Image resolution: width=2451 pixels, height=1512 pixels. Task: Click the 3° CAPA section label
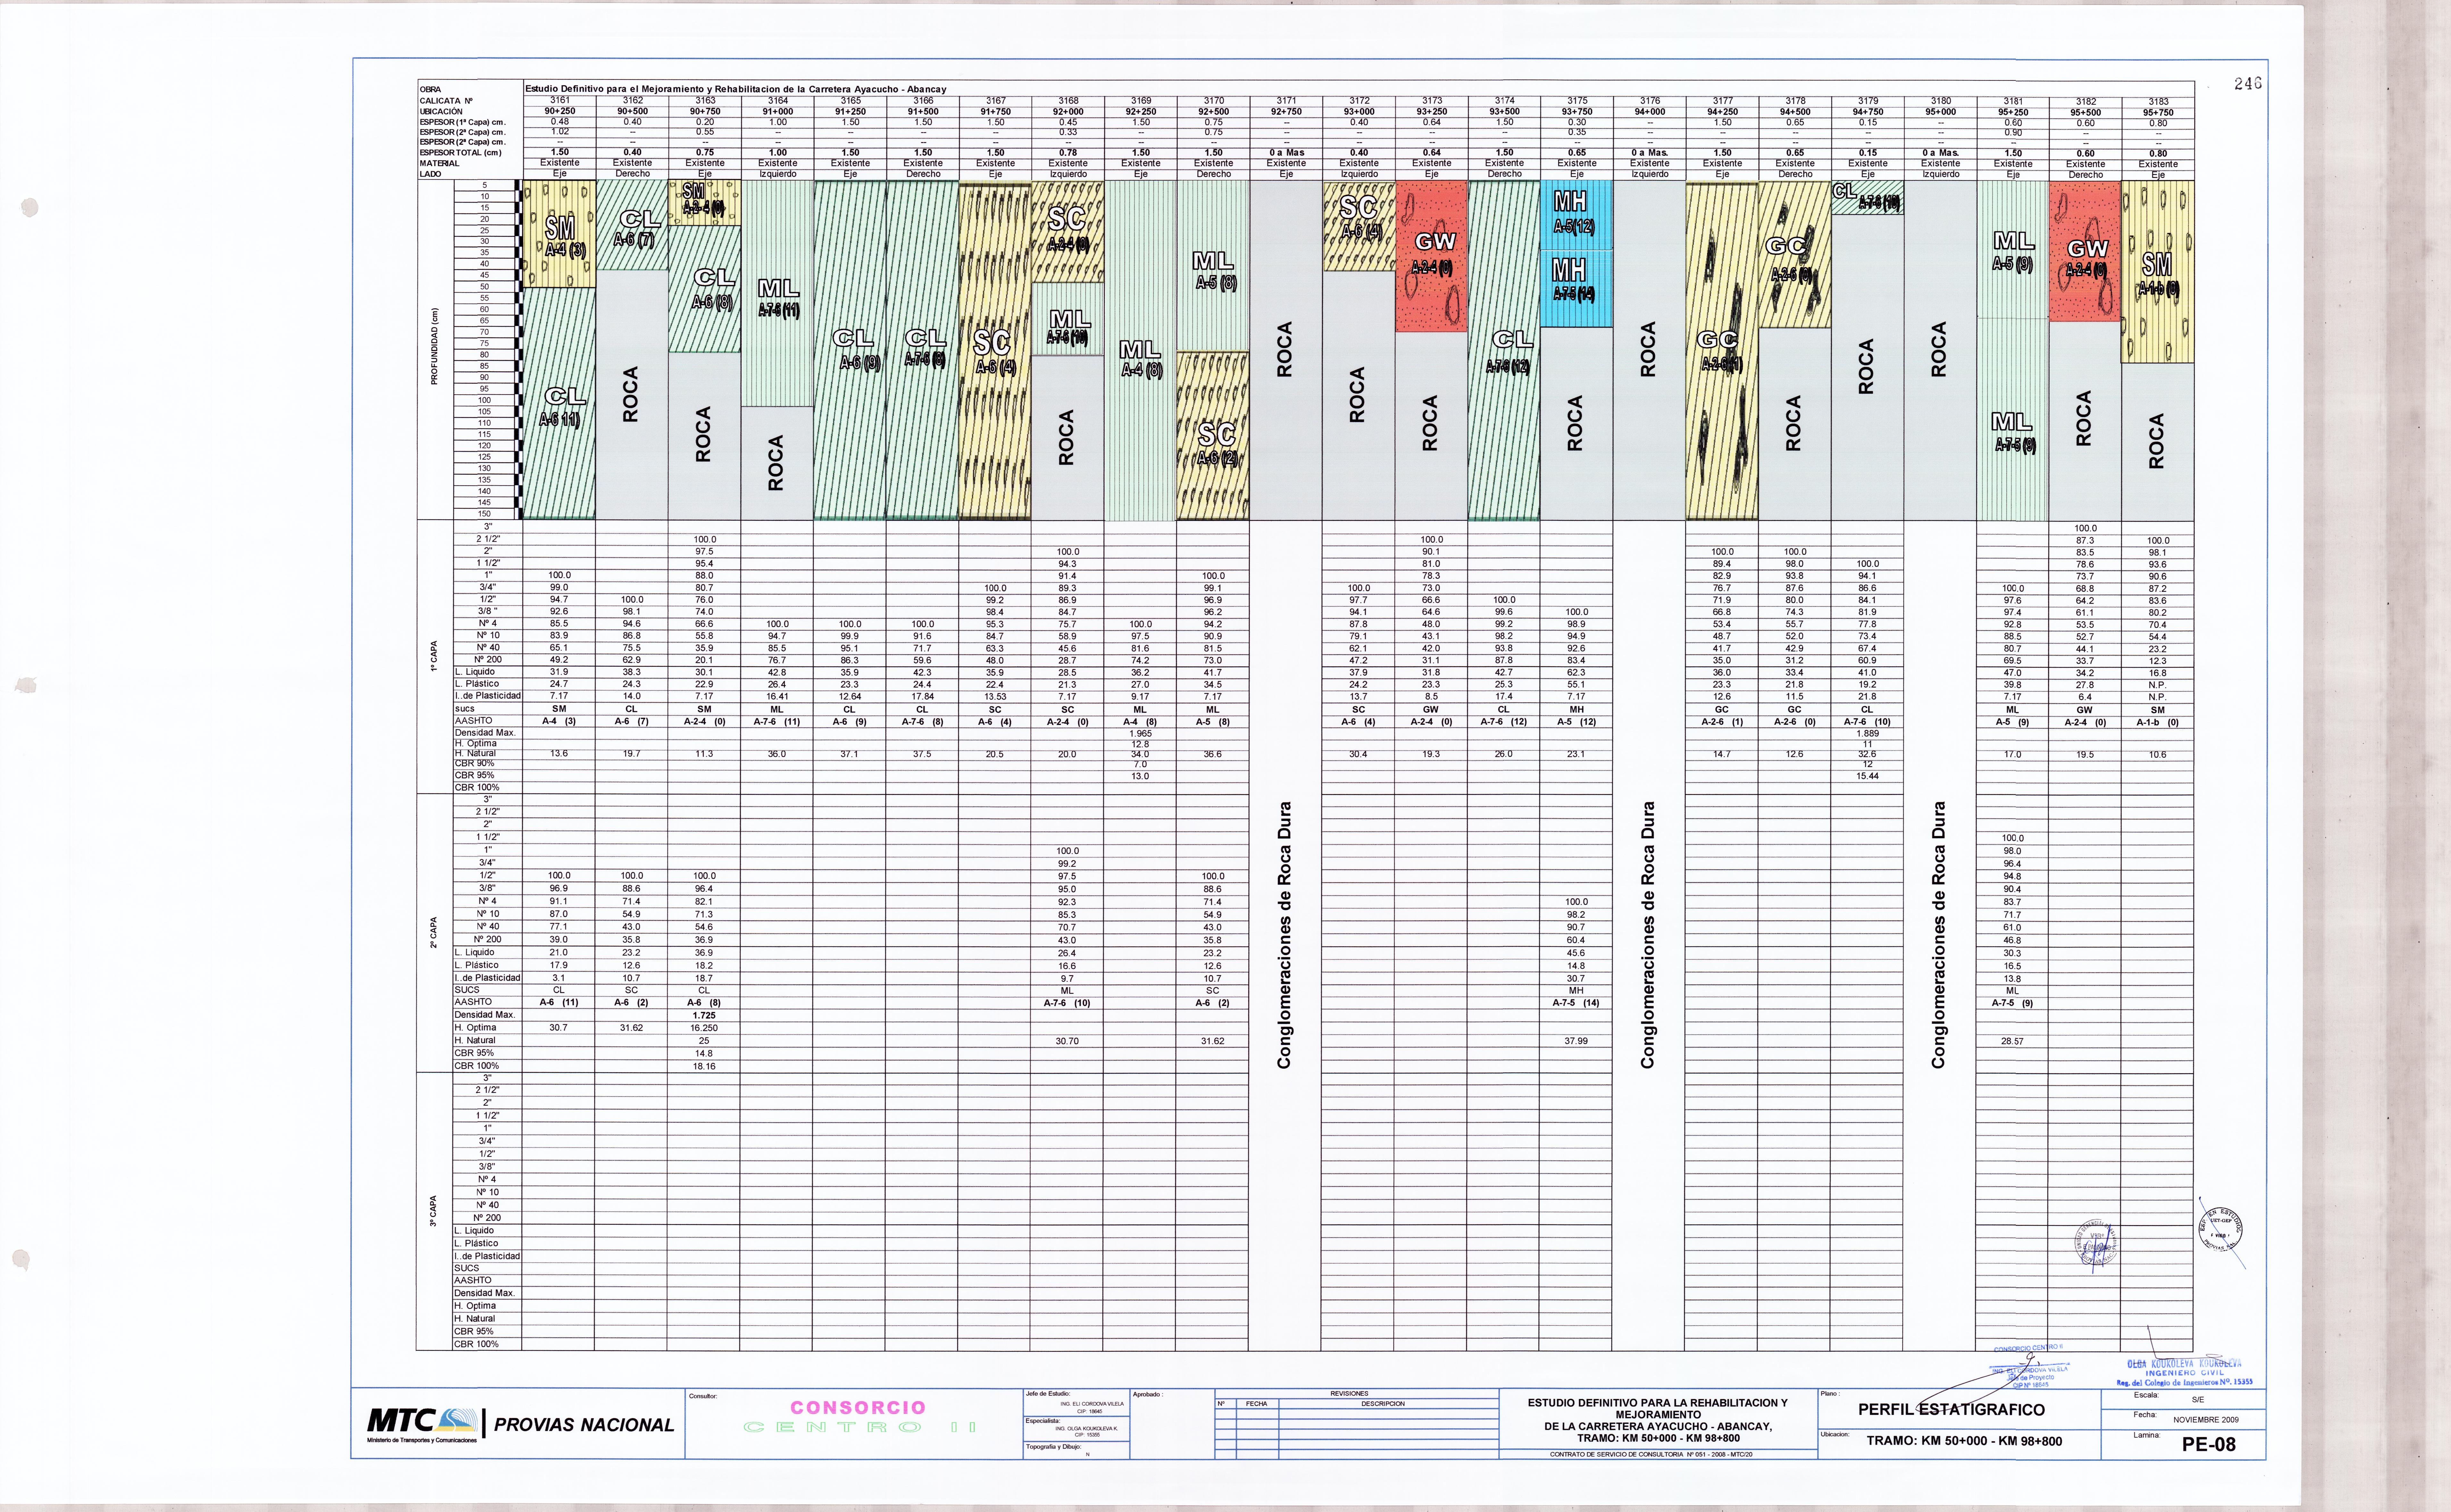[434, 1211]
